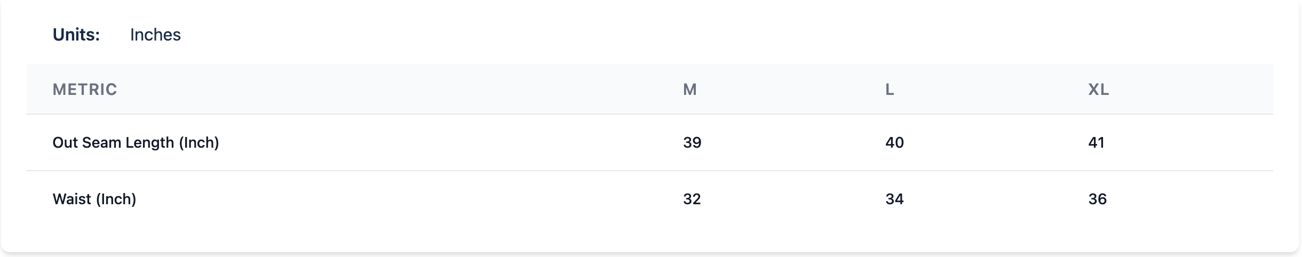This screenshot has height=257, width=1302.
Task: Click the Units: label
Action: pos(76,35)
